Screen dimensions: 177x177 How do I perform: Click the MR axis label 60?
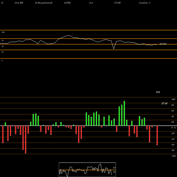pyautogui.click(x=173, y=111)
